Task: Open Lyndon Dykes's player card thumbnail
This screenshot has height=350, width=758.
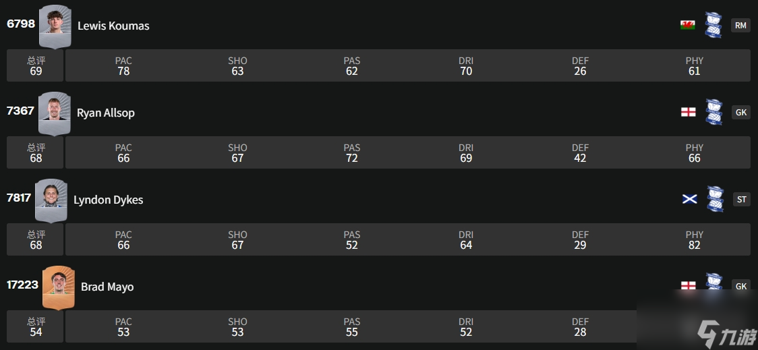Action: point(51,200)
